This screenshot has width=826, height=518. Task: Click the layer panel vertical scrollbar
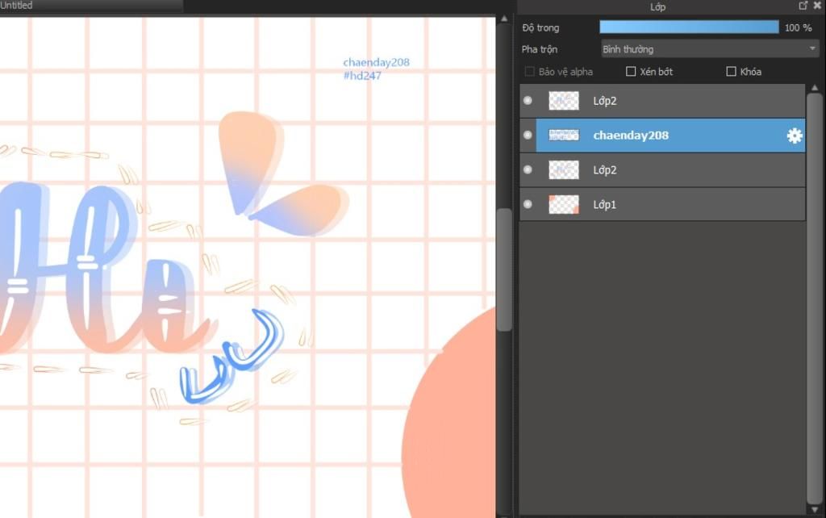(815, 298)
